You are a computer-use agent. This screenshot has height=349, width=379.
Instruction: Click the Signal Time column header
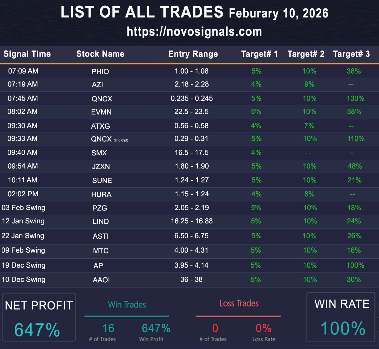(x=27, y=54)
